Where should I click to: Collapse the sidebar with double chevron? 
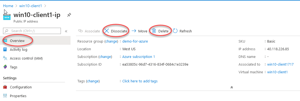pos(66,31)
